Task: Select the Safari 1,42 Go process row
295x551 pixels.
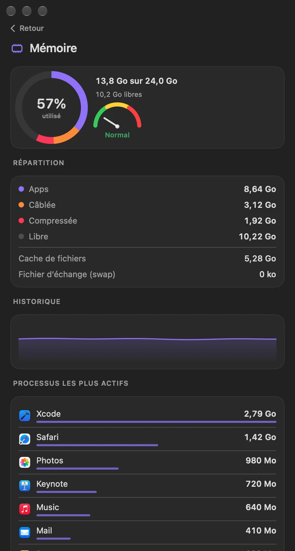Action: (x=147, y=439)
